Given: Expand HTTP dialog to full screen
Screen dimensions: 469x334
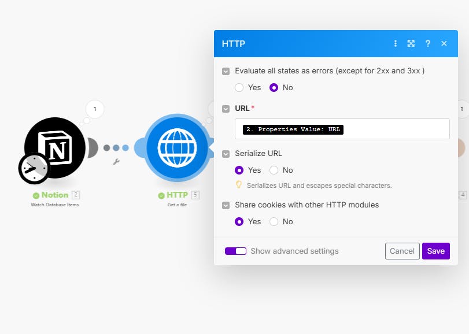Looking at the screenshot, I should click(411, 43).
